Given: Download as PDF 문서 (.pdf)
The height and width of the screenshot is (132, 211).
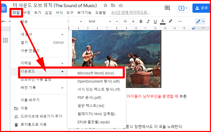Looking at the screenshot, I should pos(97,98).
